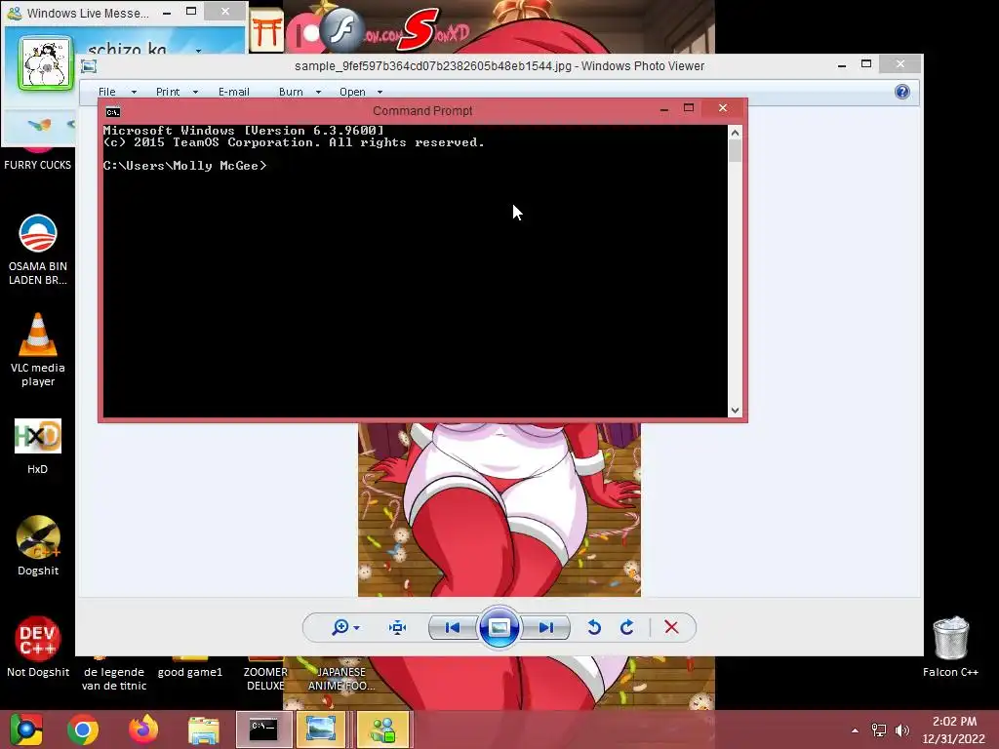Close the Command Prompt window
The width and height of the screenshot is (999, 749).
[723, 108]
